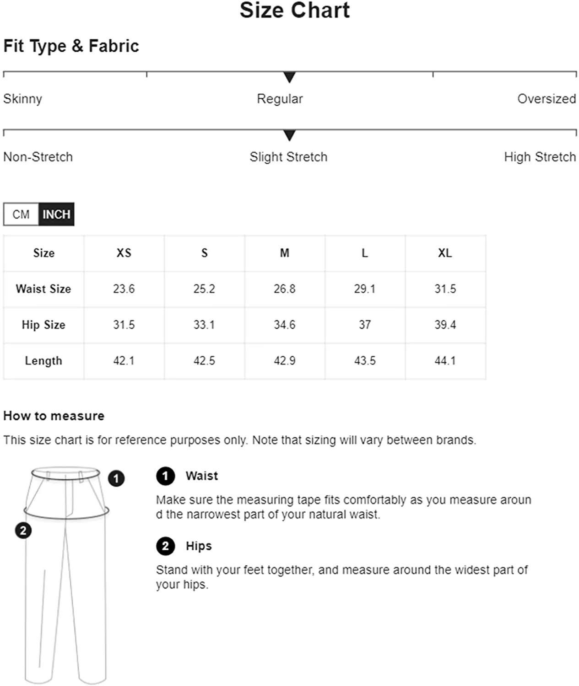Click the number 1 icon next to Waist heading

(x=165, y=476)
